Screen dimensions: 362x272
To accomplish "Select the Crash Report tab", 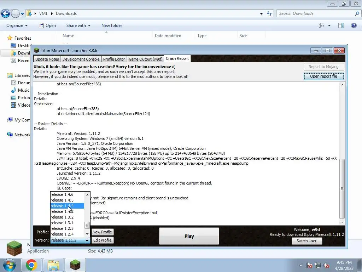I will point(177,58).
